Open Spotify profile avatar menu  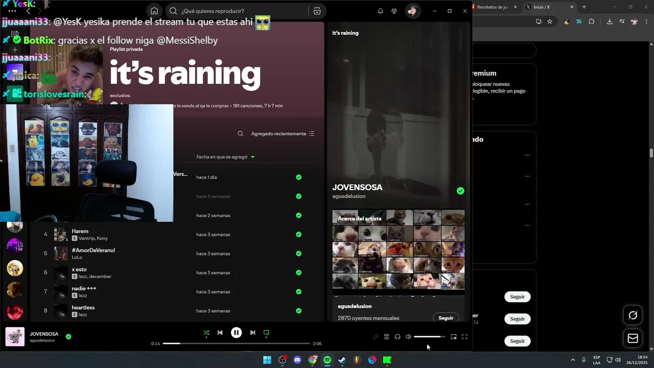412,11
